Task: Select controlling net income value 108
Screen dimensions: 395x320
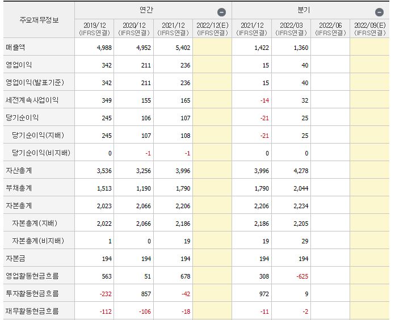Action: coord(186,136)
